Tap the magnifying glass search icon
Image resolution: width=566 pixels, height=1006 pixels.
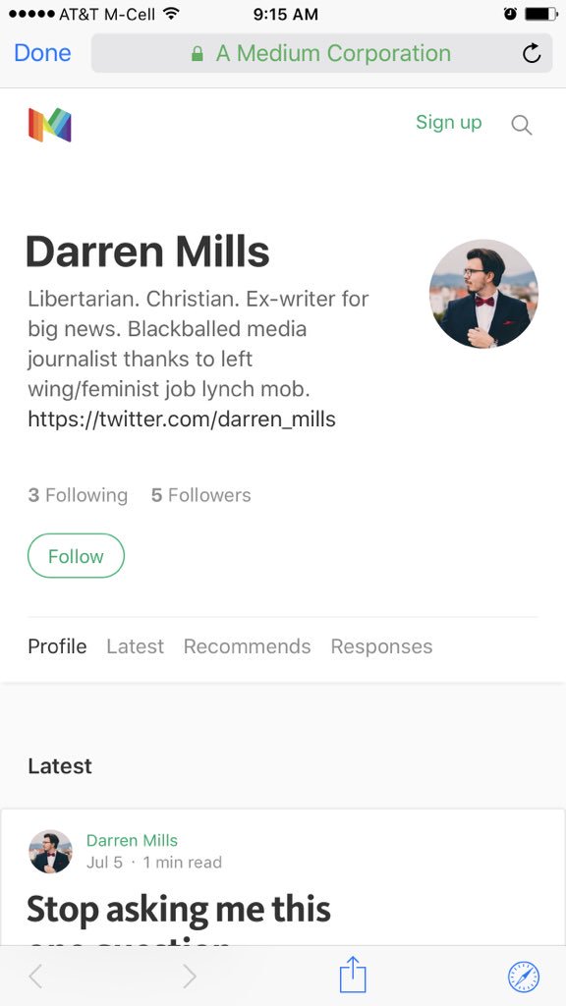[522, 125]
